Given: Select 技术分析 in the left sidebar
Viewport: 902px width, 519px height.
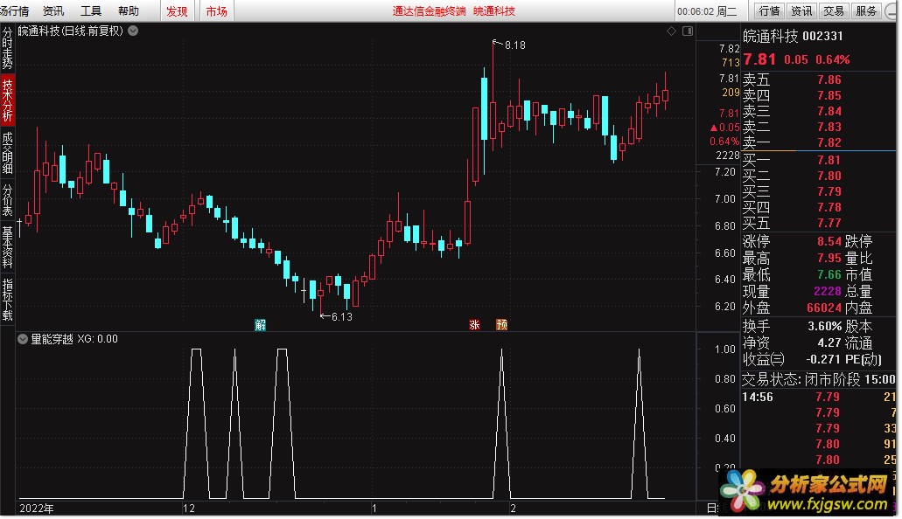Looking at the screenshot, I should (8, 100).
